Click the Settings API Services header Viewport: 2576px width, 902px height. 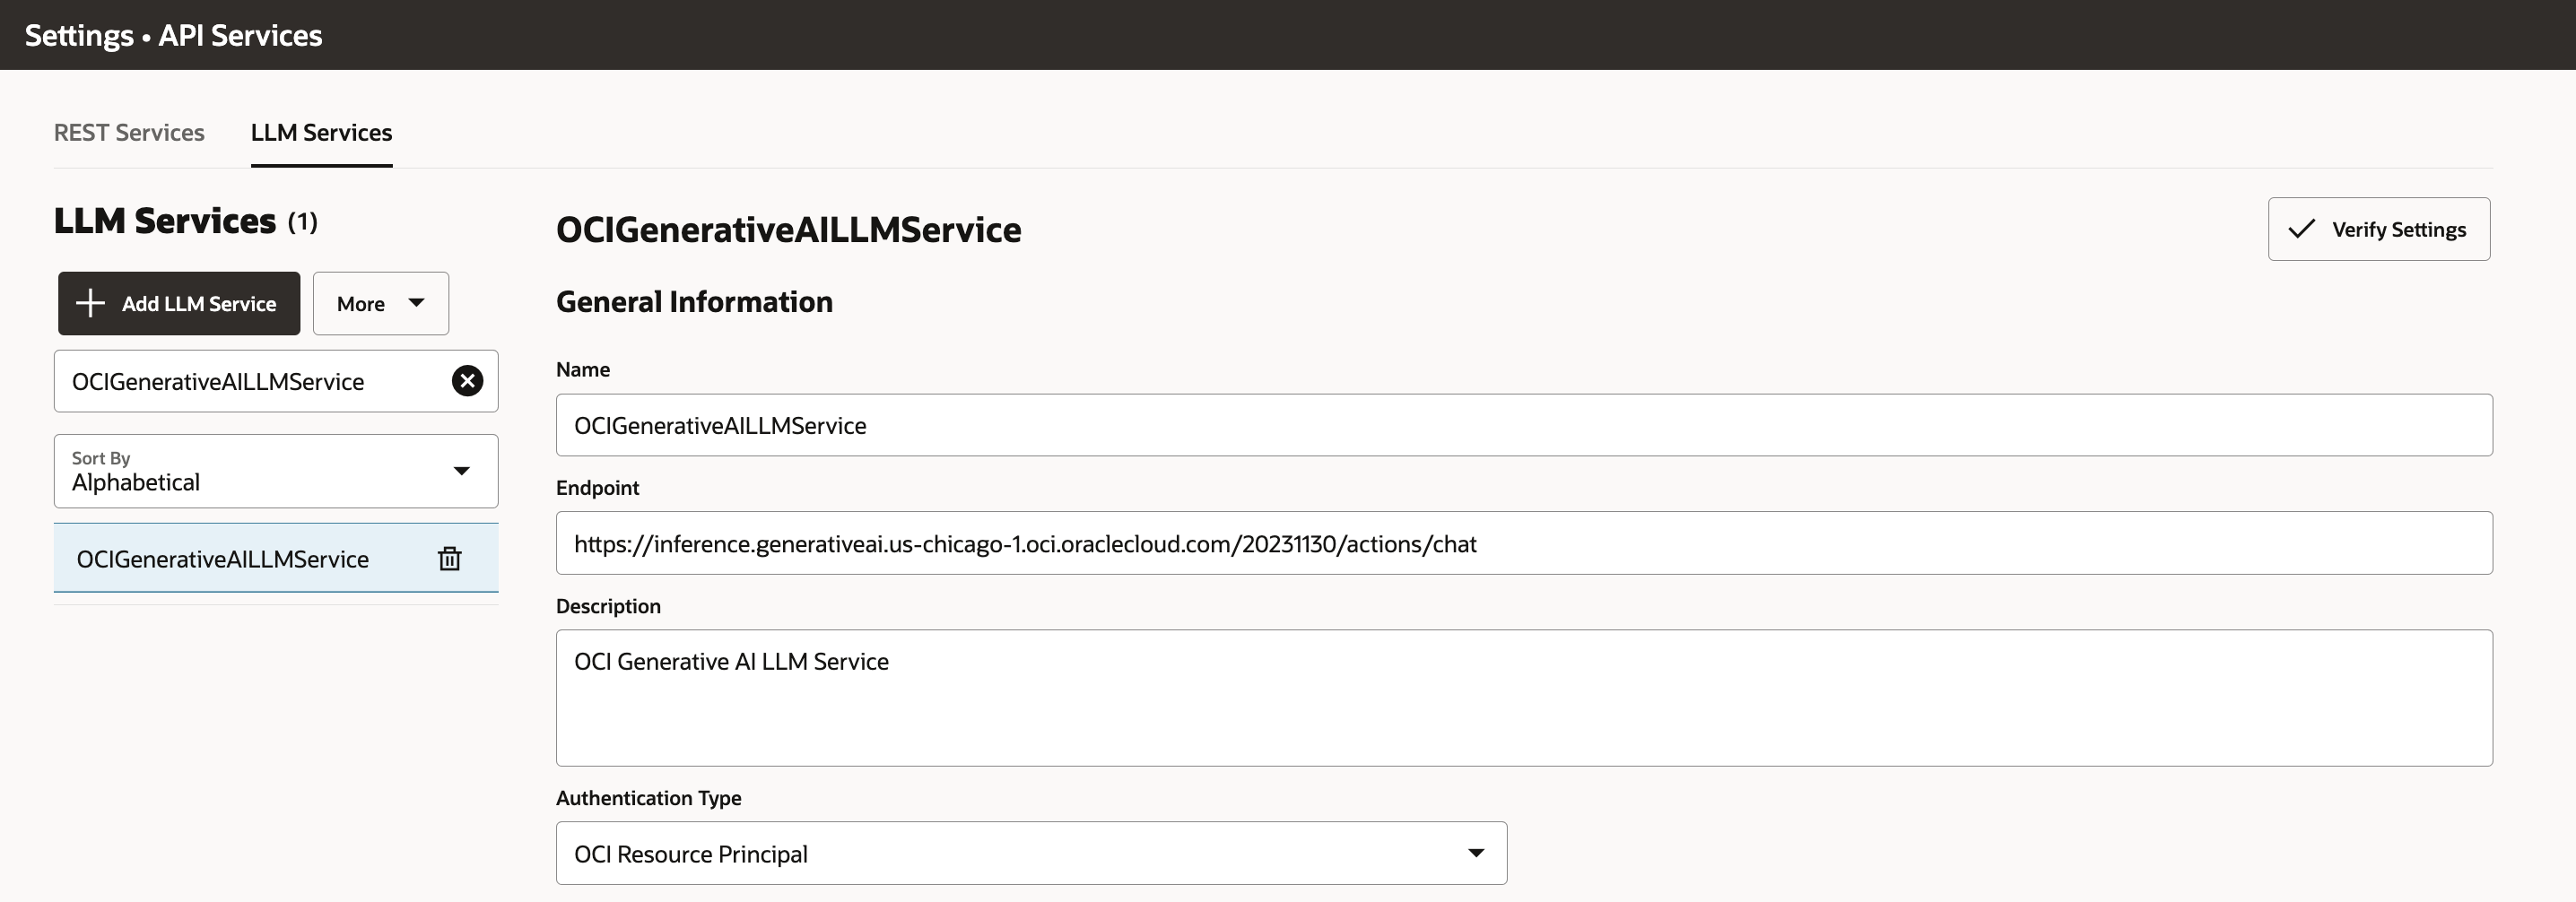(173, 34)
